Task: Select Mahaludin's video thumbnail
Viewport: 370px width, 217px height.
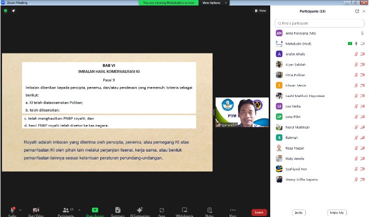Action: [242, 112]
